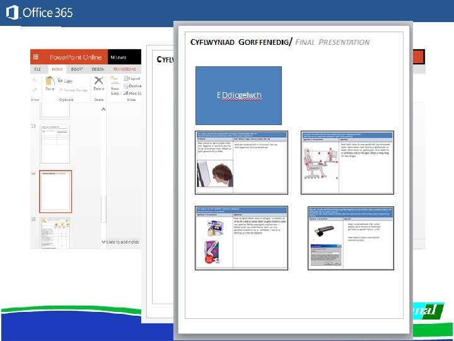Click the 'Clipboard' group label
The height and width of the screenshot is (341, 454).
[x=66, y=100]
